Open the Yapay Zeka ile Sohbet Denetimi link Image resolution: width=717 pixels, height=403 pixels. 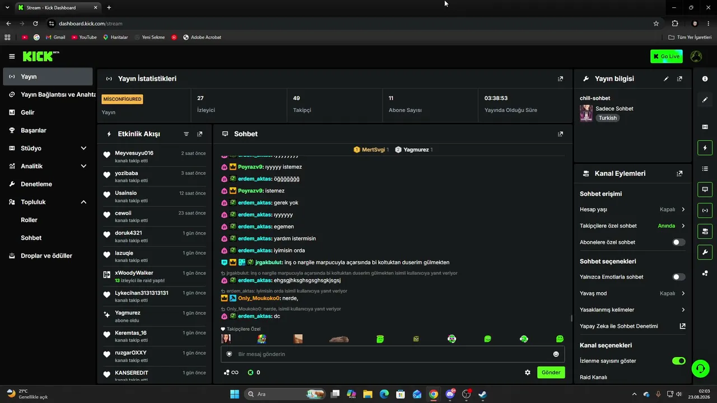(x=632, y=326)
